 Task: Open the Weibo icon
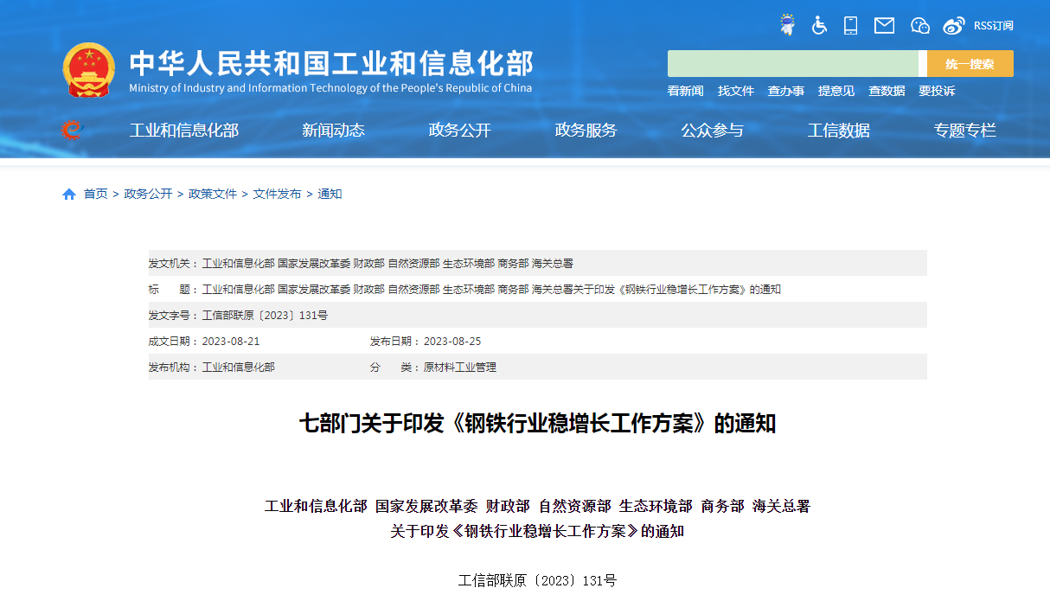click(953, 26)
